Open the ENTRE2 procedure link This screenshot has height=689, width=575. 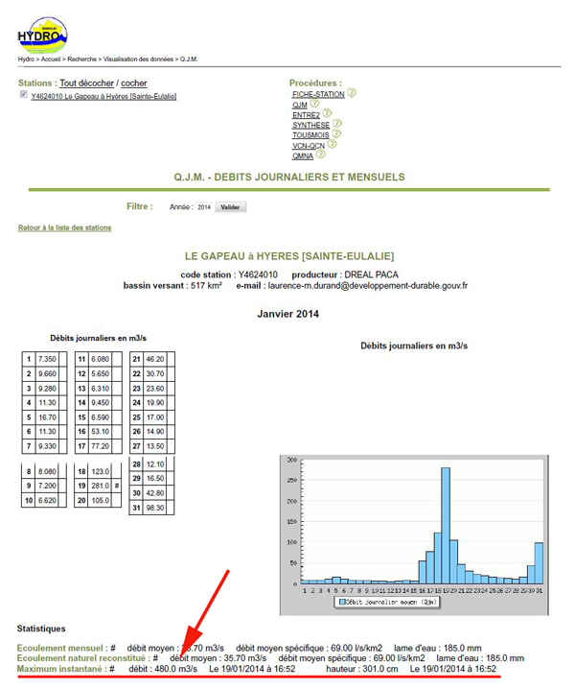(306, 115)
